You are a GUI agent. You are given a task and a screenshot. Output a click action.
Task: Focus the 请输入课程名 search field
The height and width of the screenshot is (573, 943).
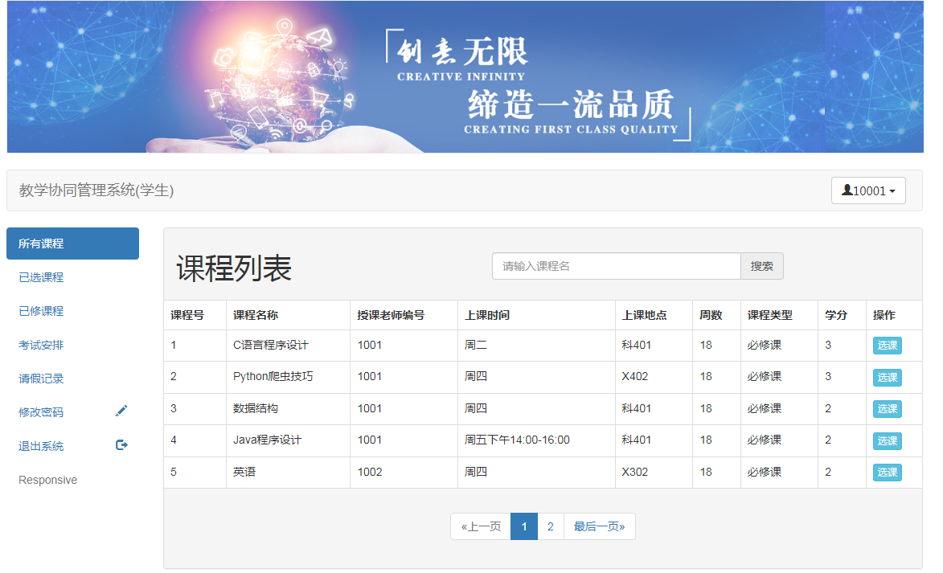[x=616, y=266]
